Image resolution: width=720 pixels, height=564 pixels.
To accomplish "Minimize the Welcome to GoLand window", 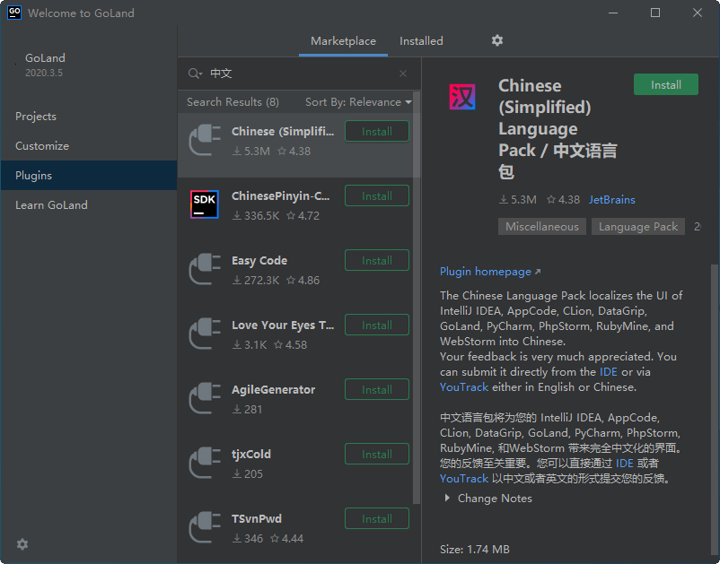I will (613, 13).
